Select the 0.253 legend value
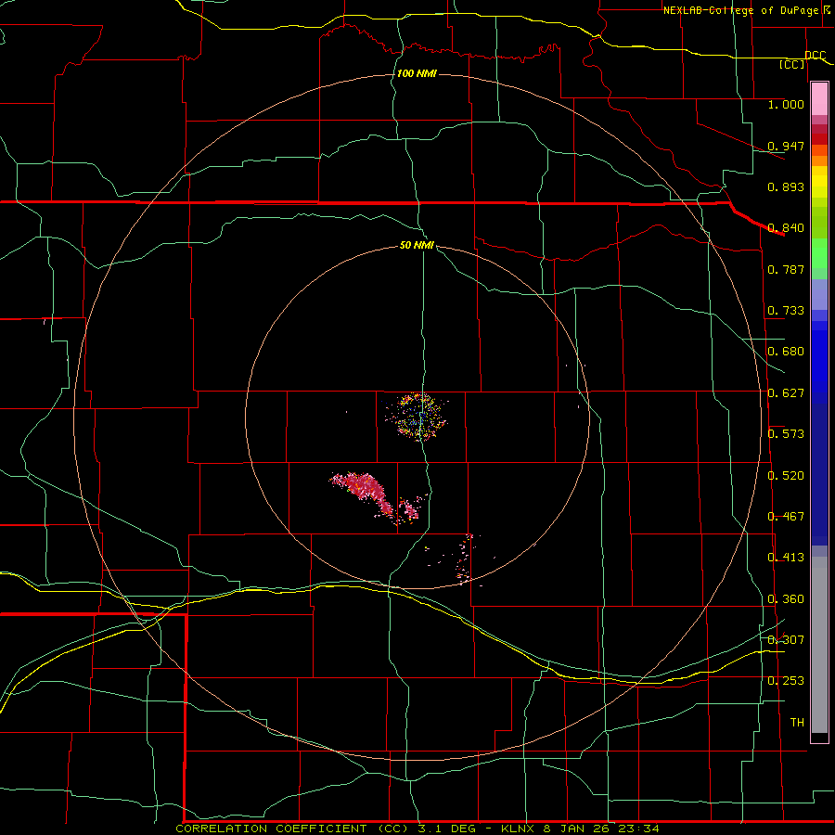 [786, 681]
